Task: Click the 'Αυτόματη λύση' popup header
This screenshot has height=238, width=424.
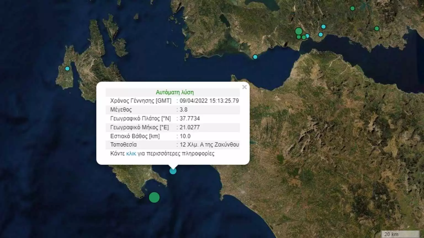Action: (x=175, y=92)
